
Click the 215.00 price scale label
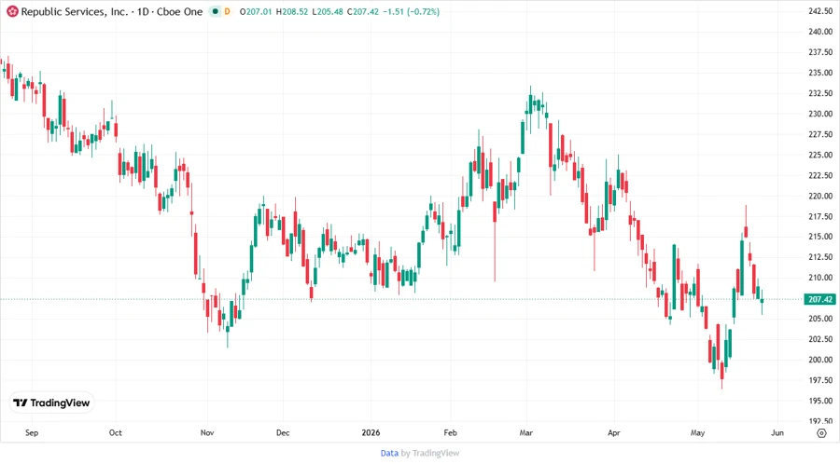tap(820, 237)
